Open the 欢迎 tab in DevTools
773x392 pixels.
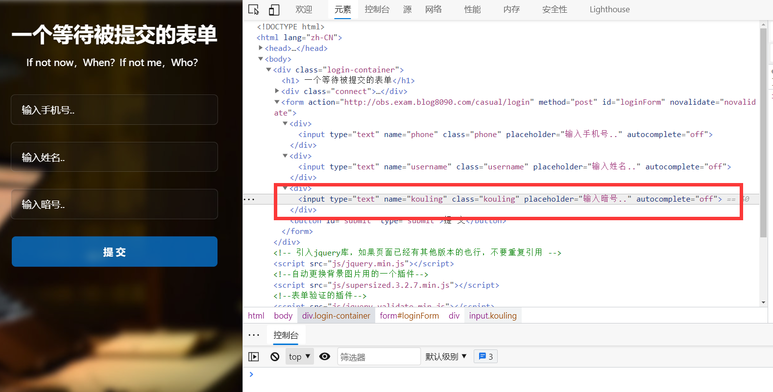tap(304, 9)
